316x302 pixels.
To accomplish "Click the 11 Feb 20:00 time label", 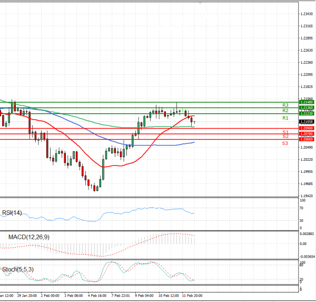I will (x=192, y=296).
